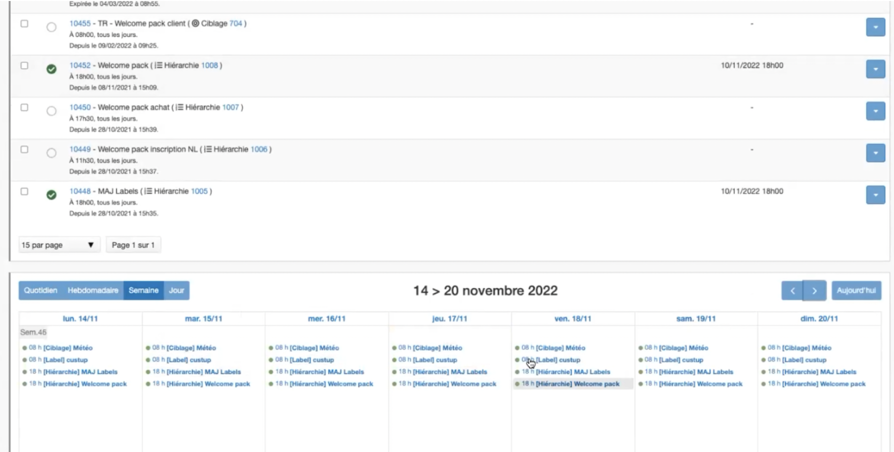The height and width of the screenshot is (452, 894).
Task: Open task link 10452
Action: [x=80, y=65]
